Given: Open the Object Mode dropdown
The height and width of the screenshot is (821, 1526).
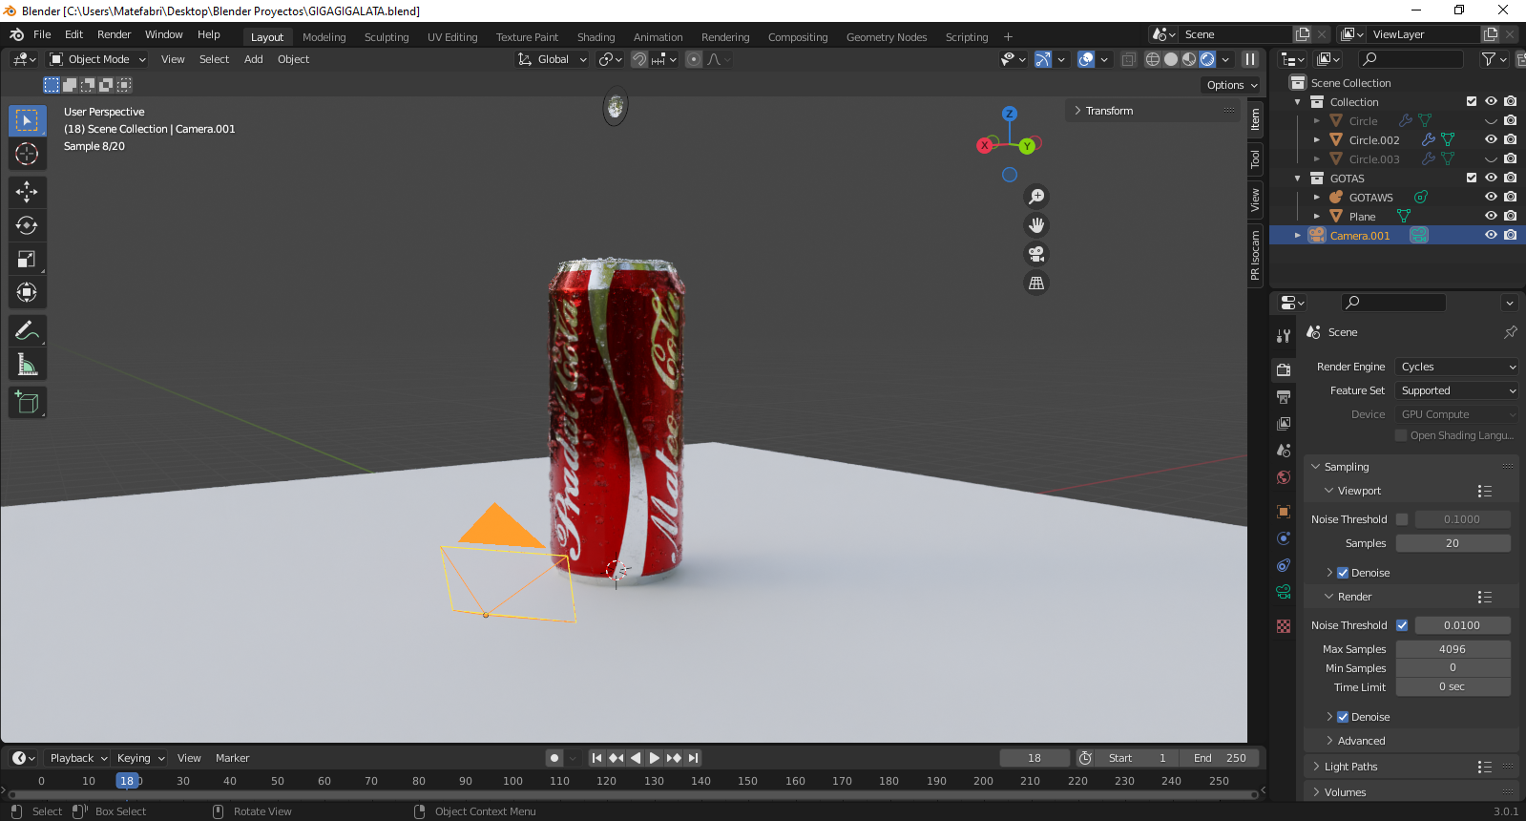Looking at the screenshot, I should click(x=97, y=59).
